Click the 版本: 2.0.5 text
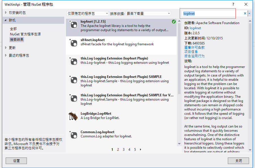The width and height of the screenshot is (255, 168). [192, 33]
